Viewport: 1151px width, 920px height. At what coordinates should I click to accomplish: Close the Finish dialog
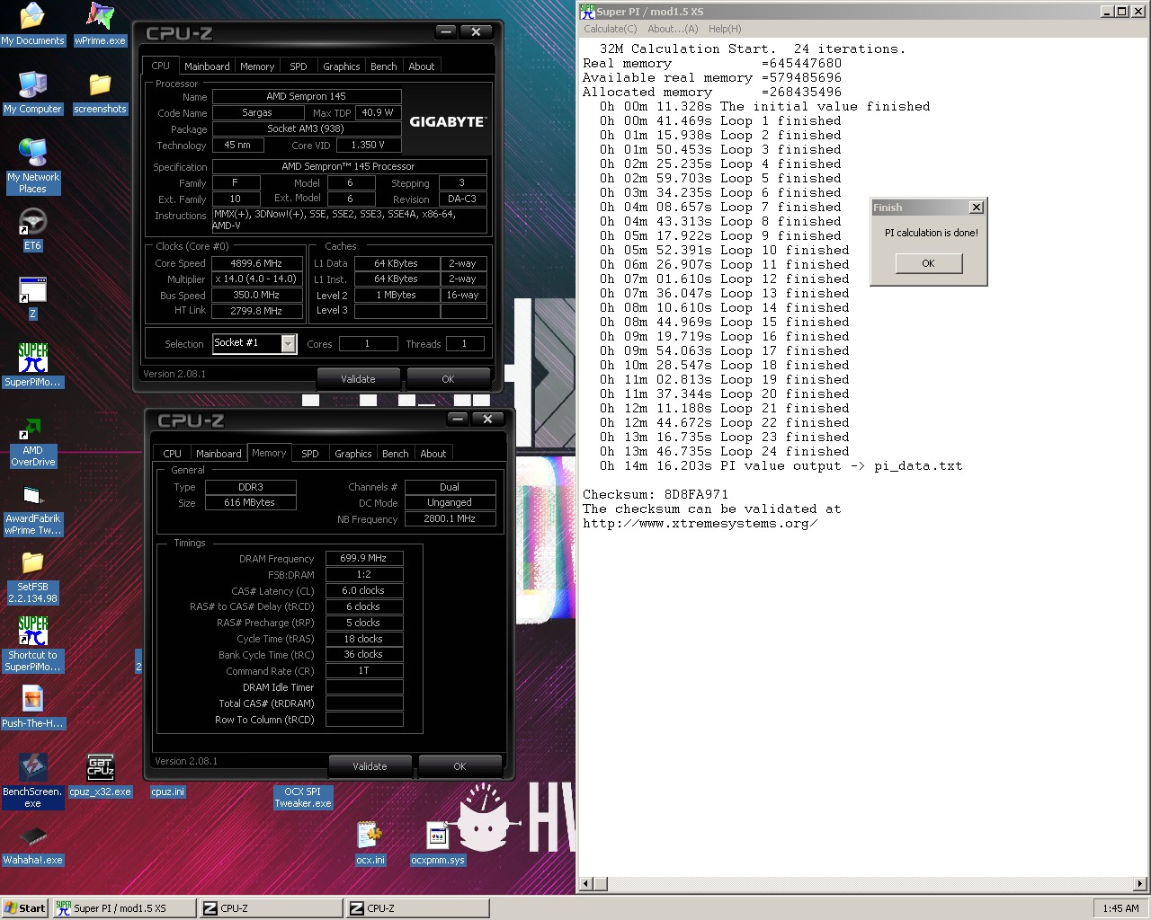[976, 208]
